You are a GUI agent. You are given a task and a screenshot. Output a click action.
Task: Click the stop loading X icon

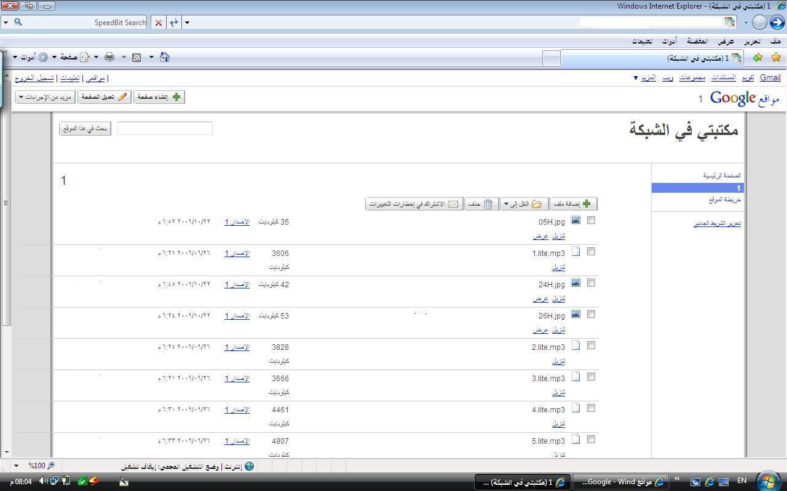point(159,23)
